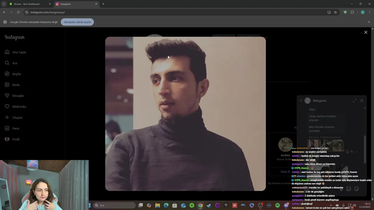Open Mesajlar in the sidebar
The height and width of the screenshot is (210, 374).
coord(14,96)
